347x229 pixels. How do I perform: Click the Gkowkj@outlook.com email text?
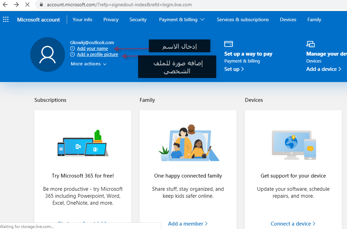pos(92,42)
